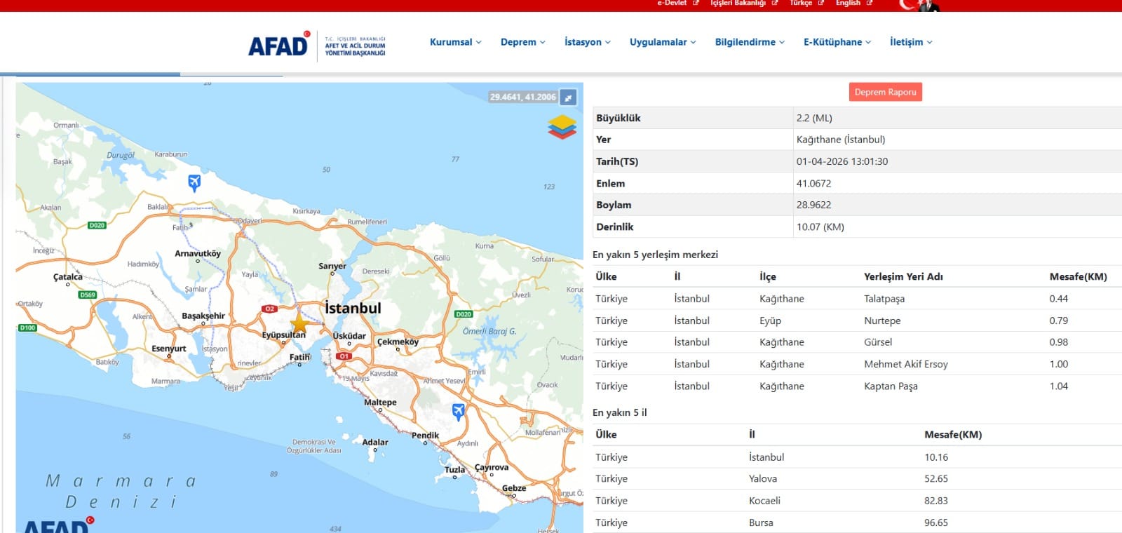This screenshot has height=533, width=1122.
Task: Switch language to English
Action: point(853,4)
